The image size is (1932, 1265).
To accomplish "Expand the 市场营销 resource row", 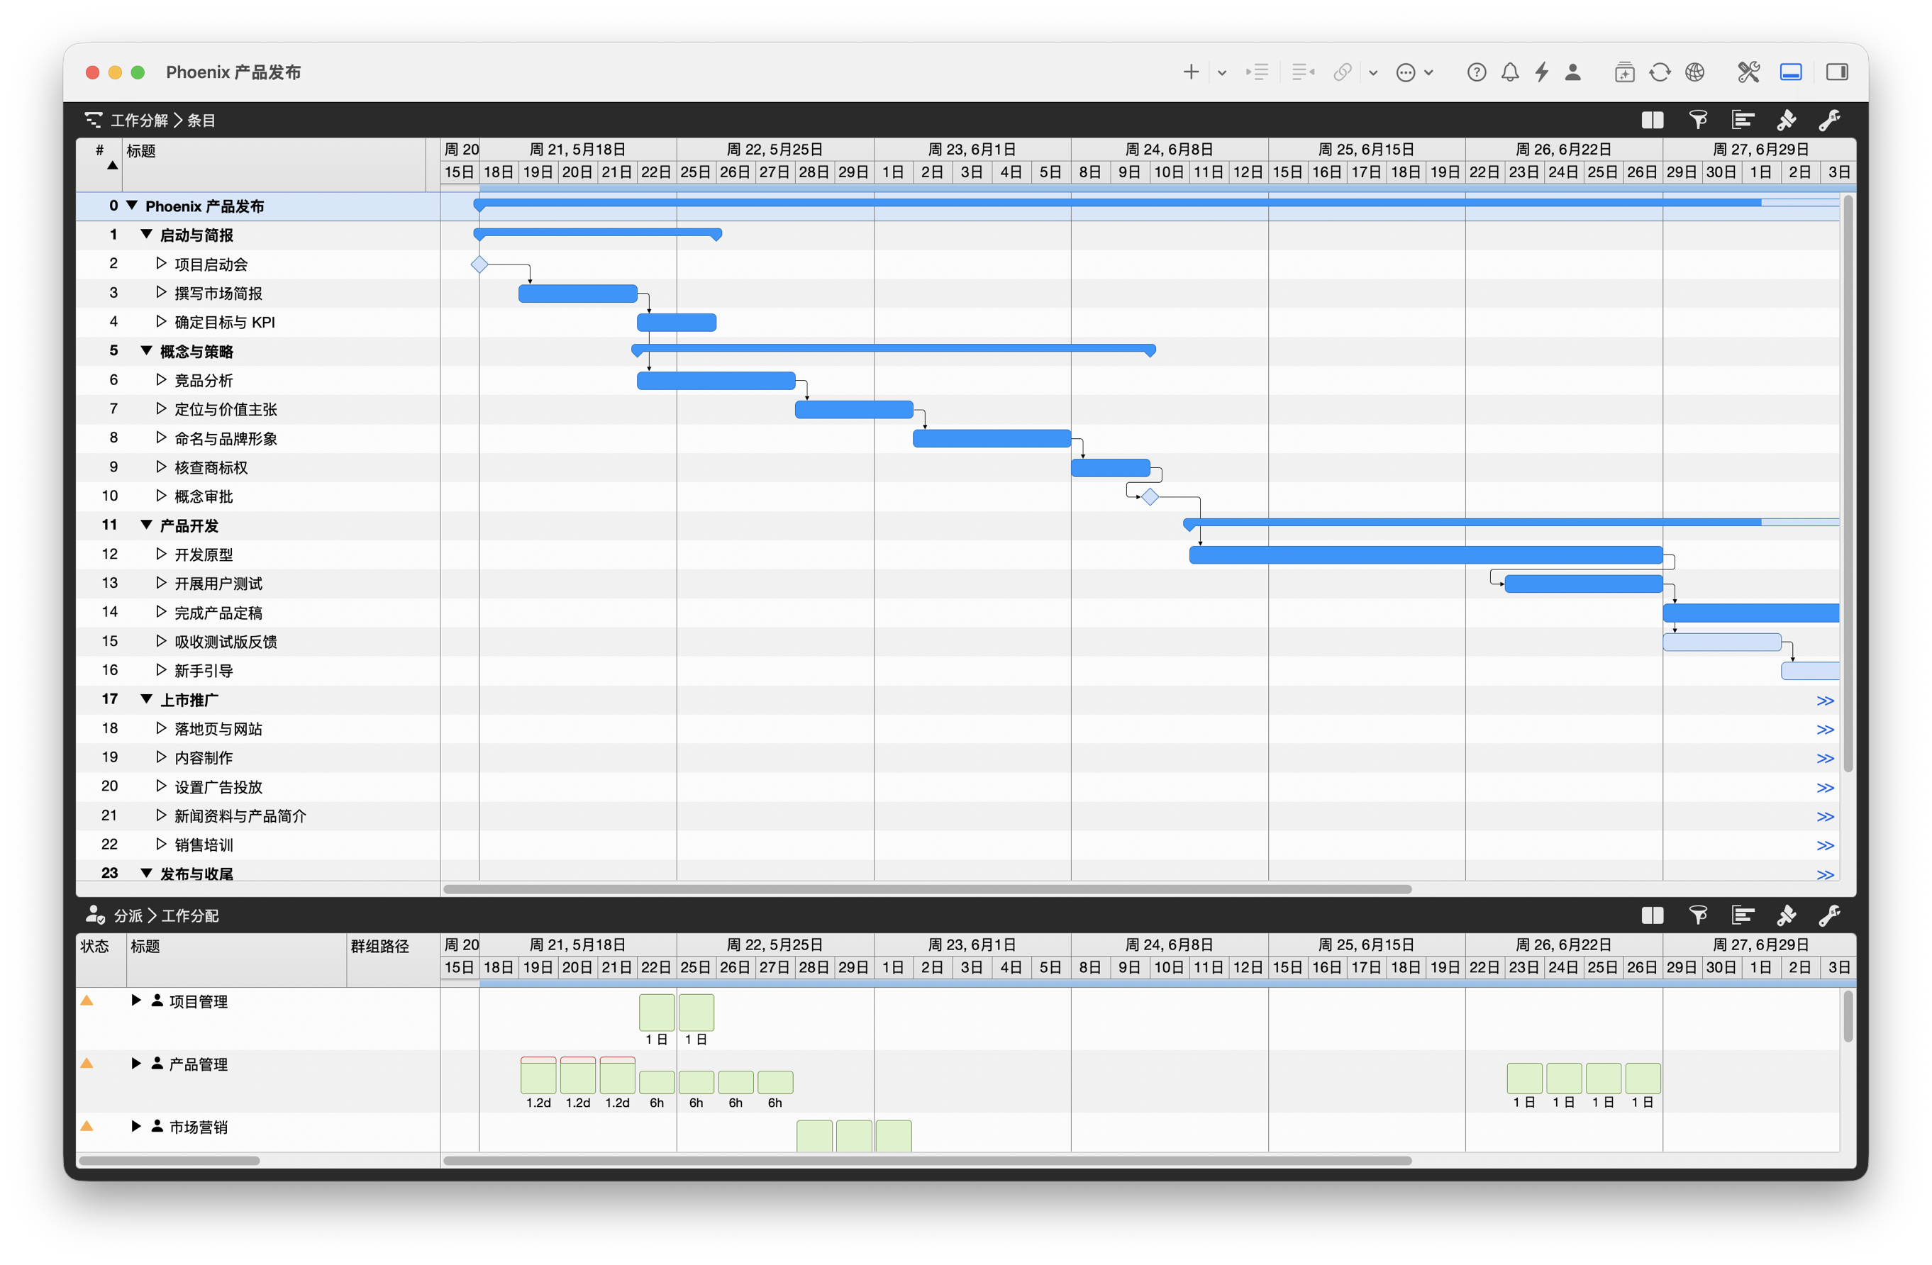I will 136,1126.
